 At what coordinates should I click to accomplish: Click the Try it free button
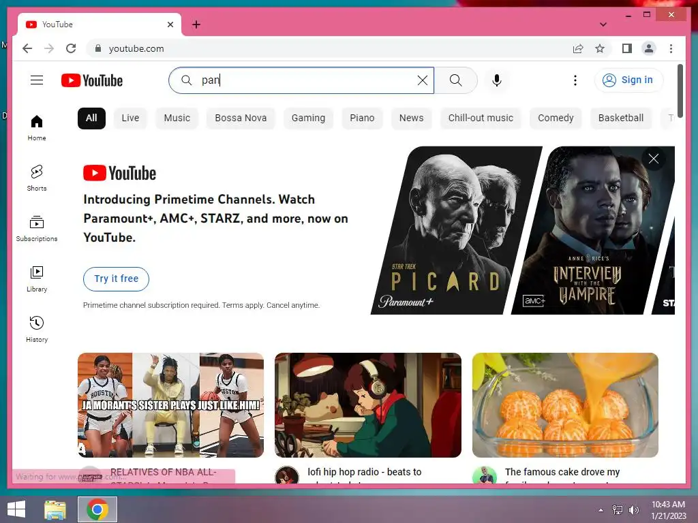116,279
